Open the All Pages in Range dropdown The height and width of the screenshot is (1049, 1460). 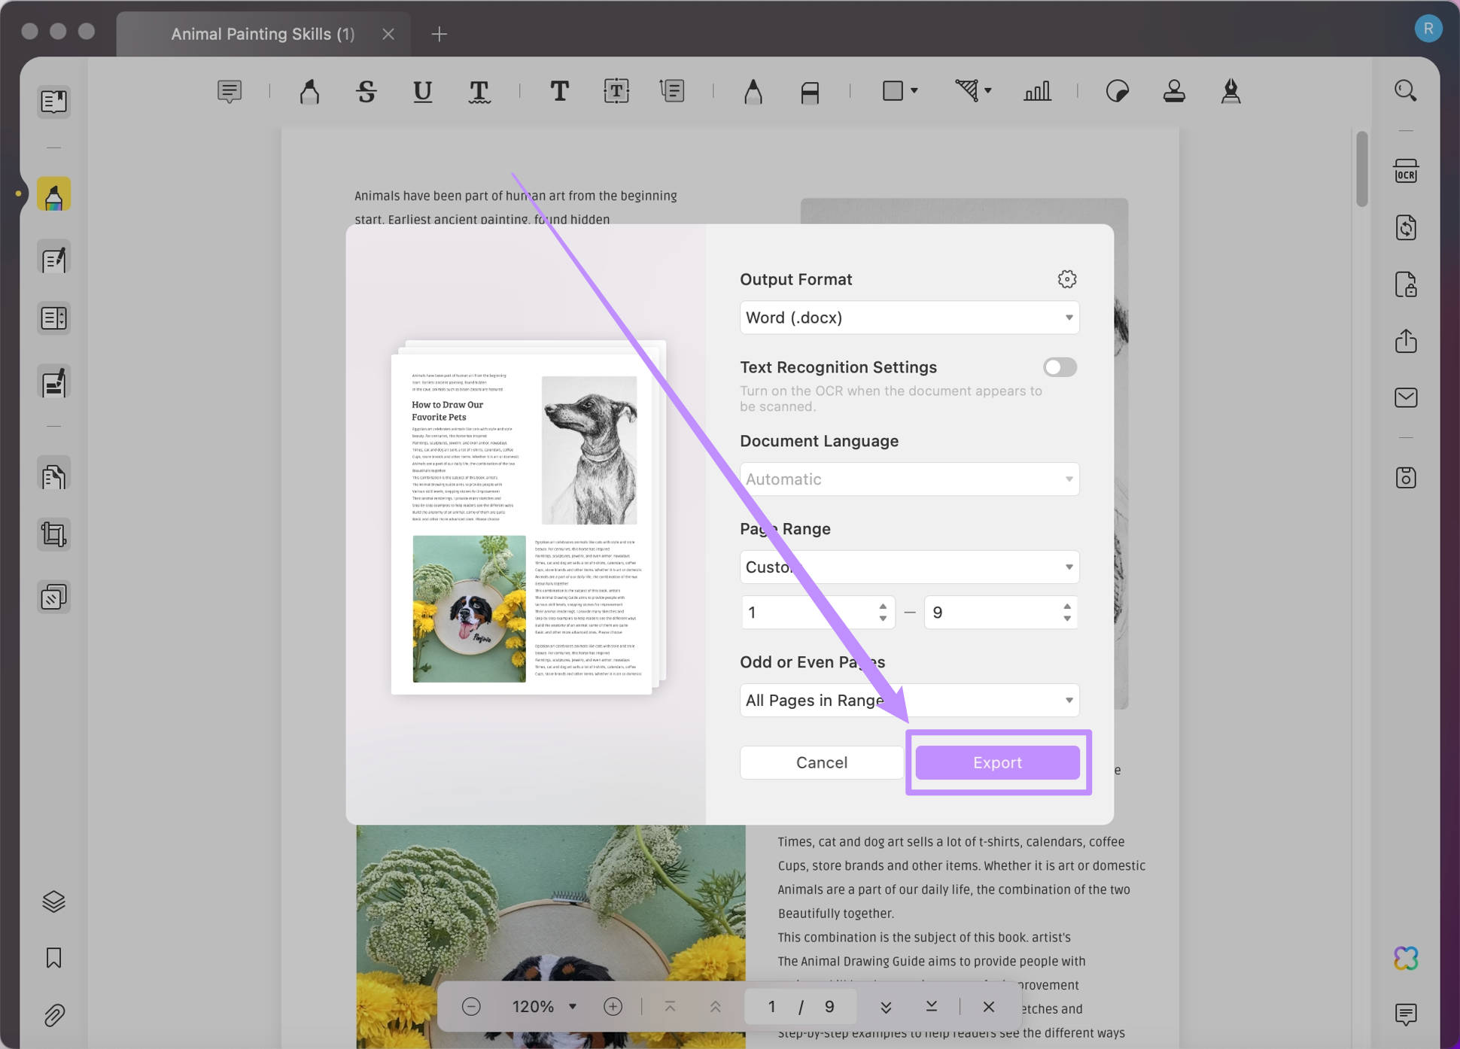(909, 700)
